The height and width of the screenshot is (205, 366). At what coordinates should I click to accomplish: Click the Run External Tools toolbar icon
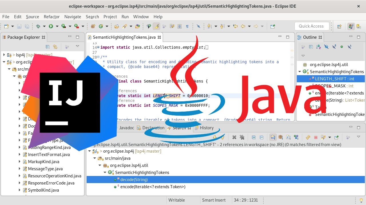(76, 26)
